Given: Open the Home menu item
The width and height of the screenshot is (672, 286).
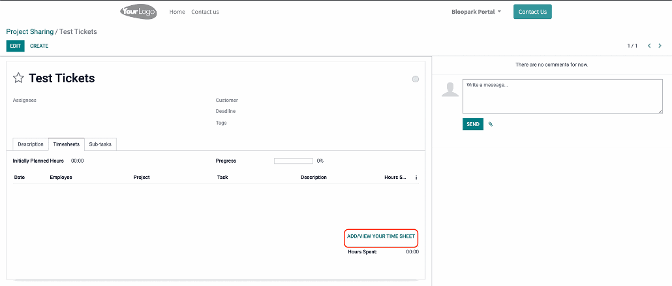Looking at the screenshot, I should pyautogui.click(x=177, y=12).
